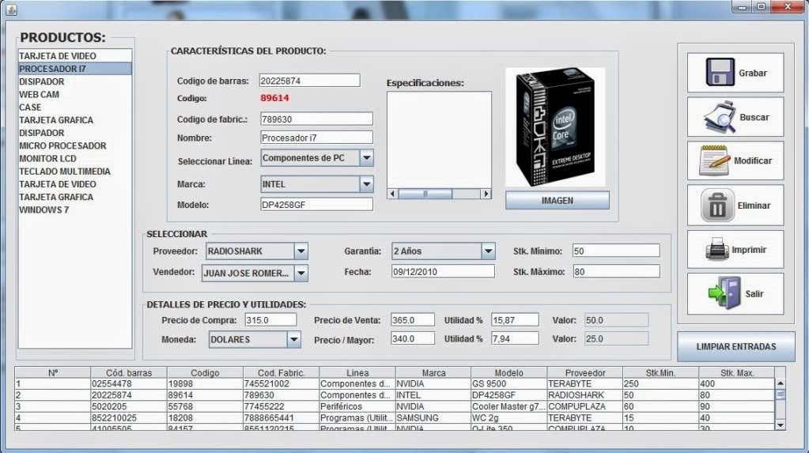Image resolution: width=809 pixels, height=453 pixels.
Task: Click the Especificaciones horizontal scrollbar thumb
Action: 425,194
